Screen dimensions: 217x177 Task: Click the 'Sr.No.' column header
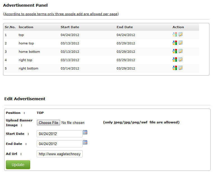click(10, 27)
